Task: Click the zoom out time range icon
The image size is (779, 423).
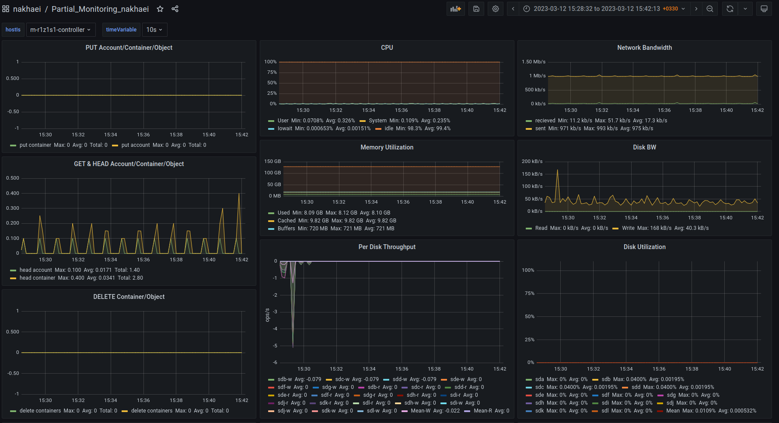Action: point(710,9)
